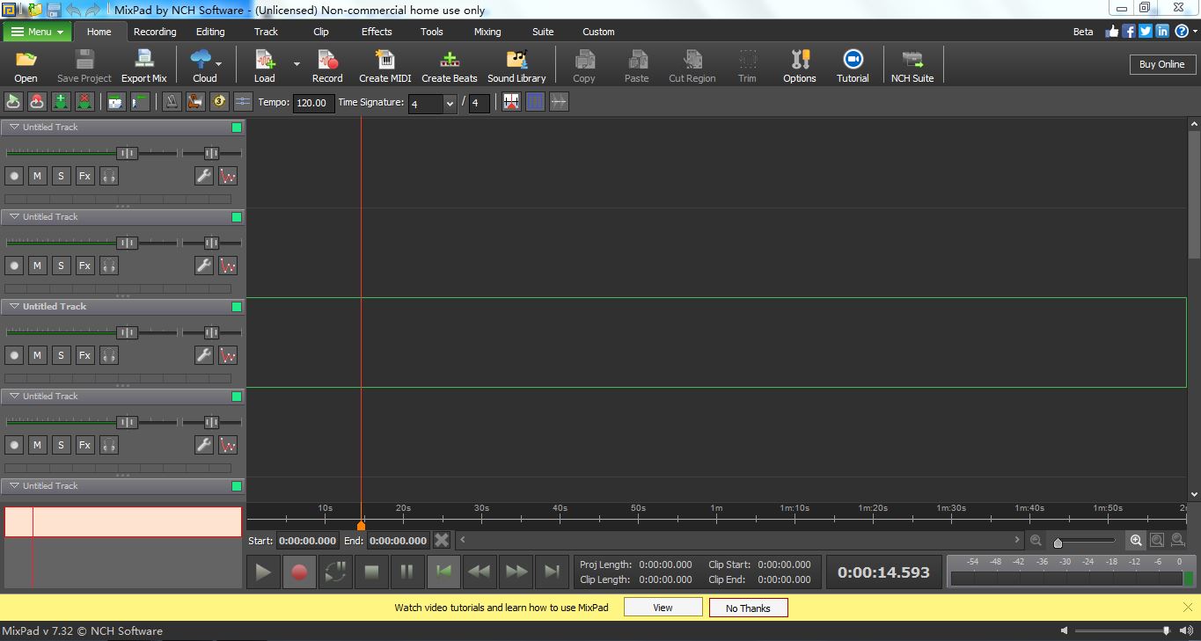1201x641 pixels.
Task: Click the timeline zoom slider handle
Action: point(1058,543)
